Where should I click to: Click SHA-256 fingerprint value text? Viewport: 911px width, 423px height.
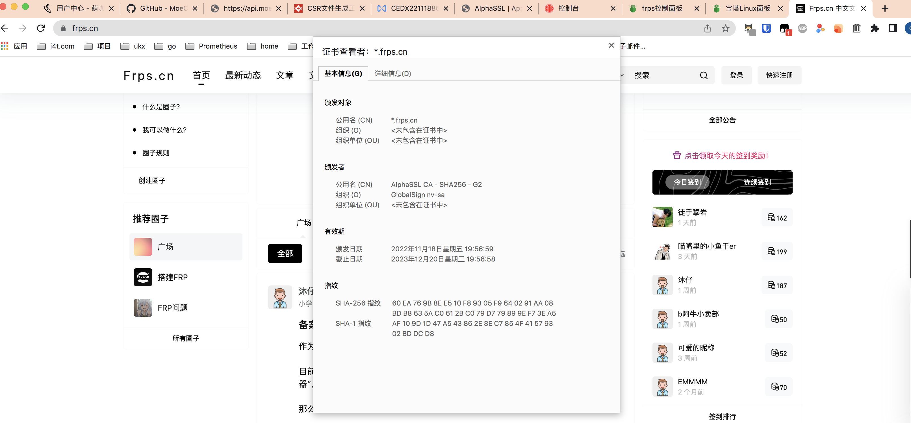(x=474, y=308)
